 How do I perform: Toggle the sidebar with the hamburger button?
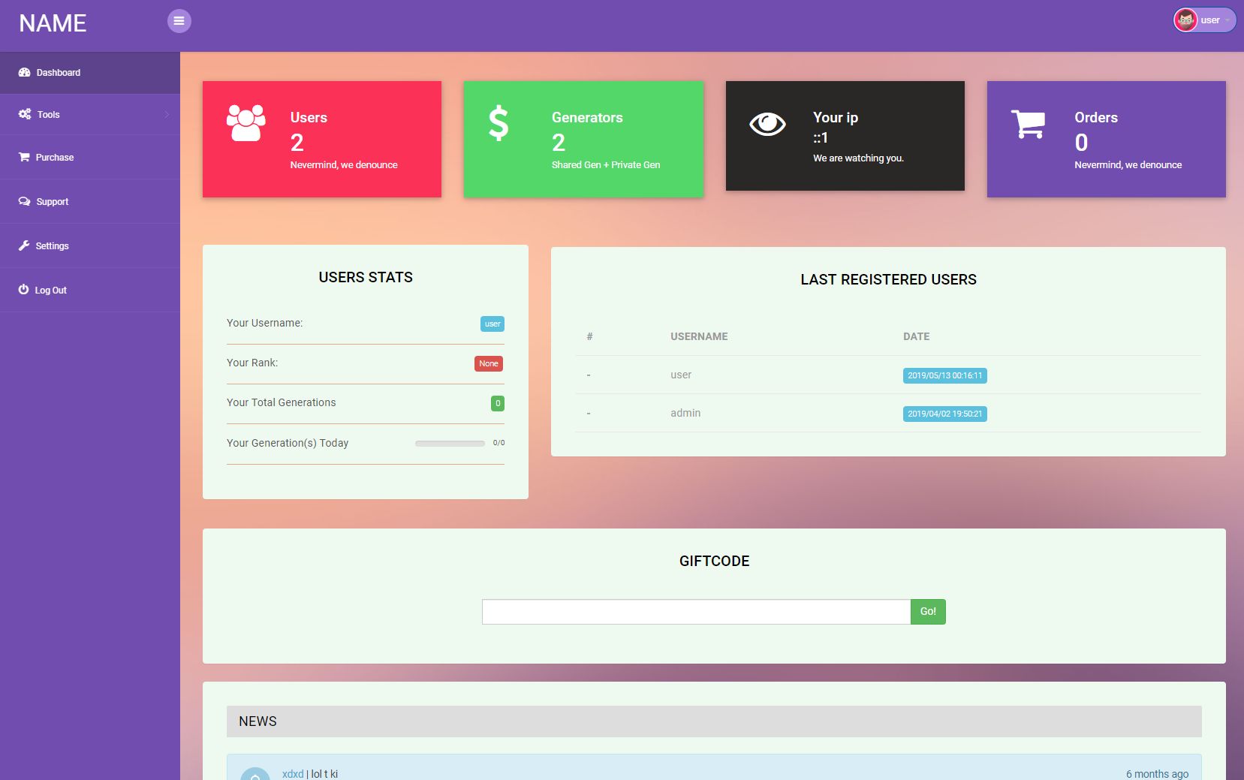coord(179,21)
